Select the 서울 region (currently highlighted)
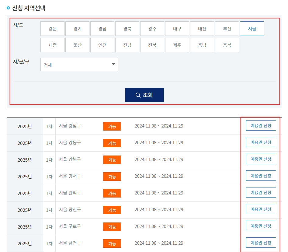This screenshot has width=288, height=252. click(252, 28)
